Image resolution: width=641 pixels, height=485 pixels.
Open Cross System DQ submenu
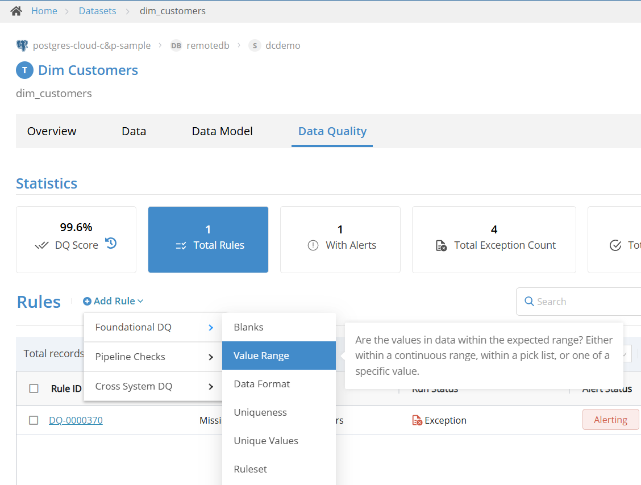(153, 386)
